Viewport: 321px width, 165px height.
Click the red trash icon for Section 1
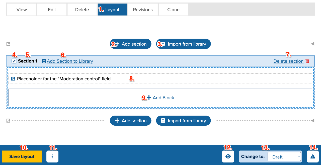point(307,61)
